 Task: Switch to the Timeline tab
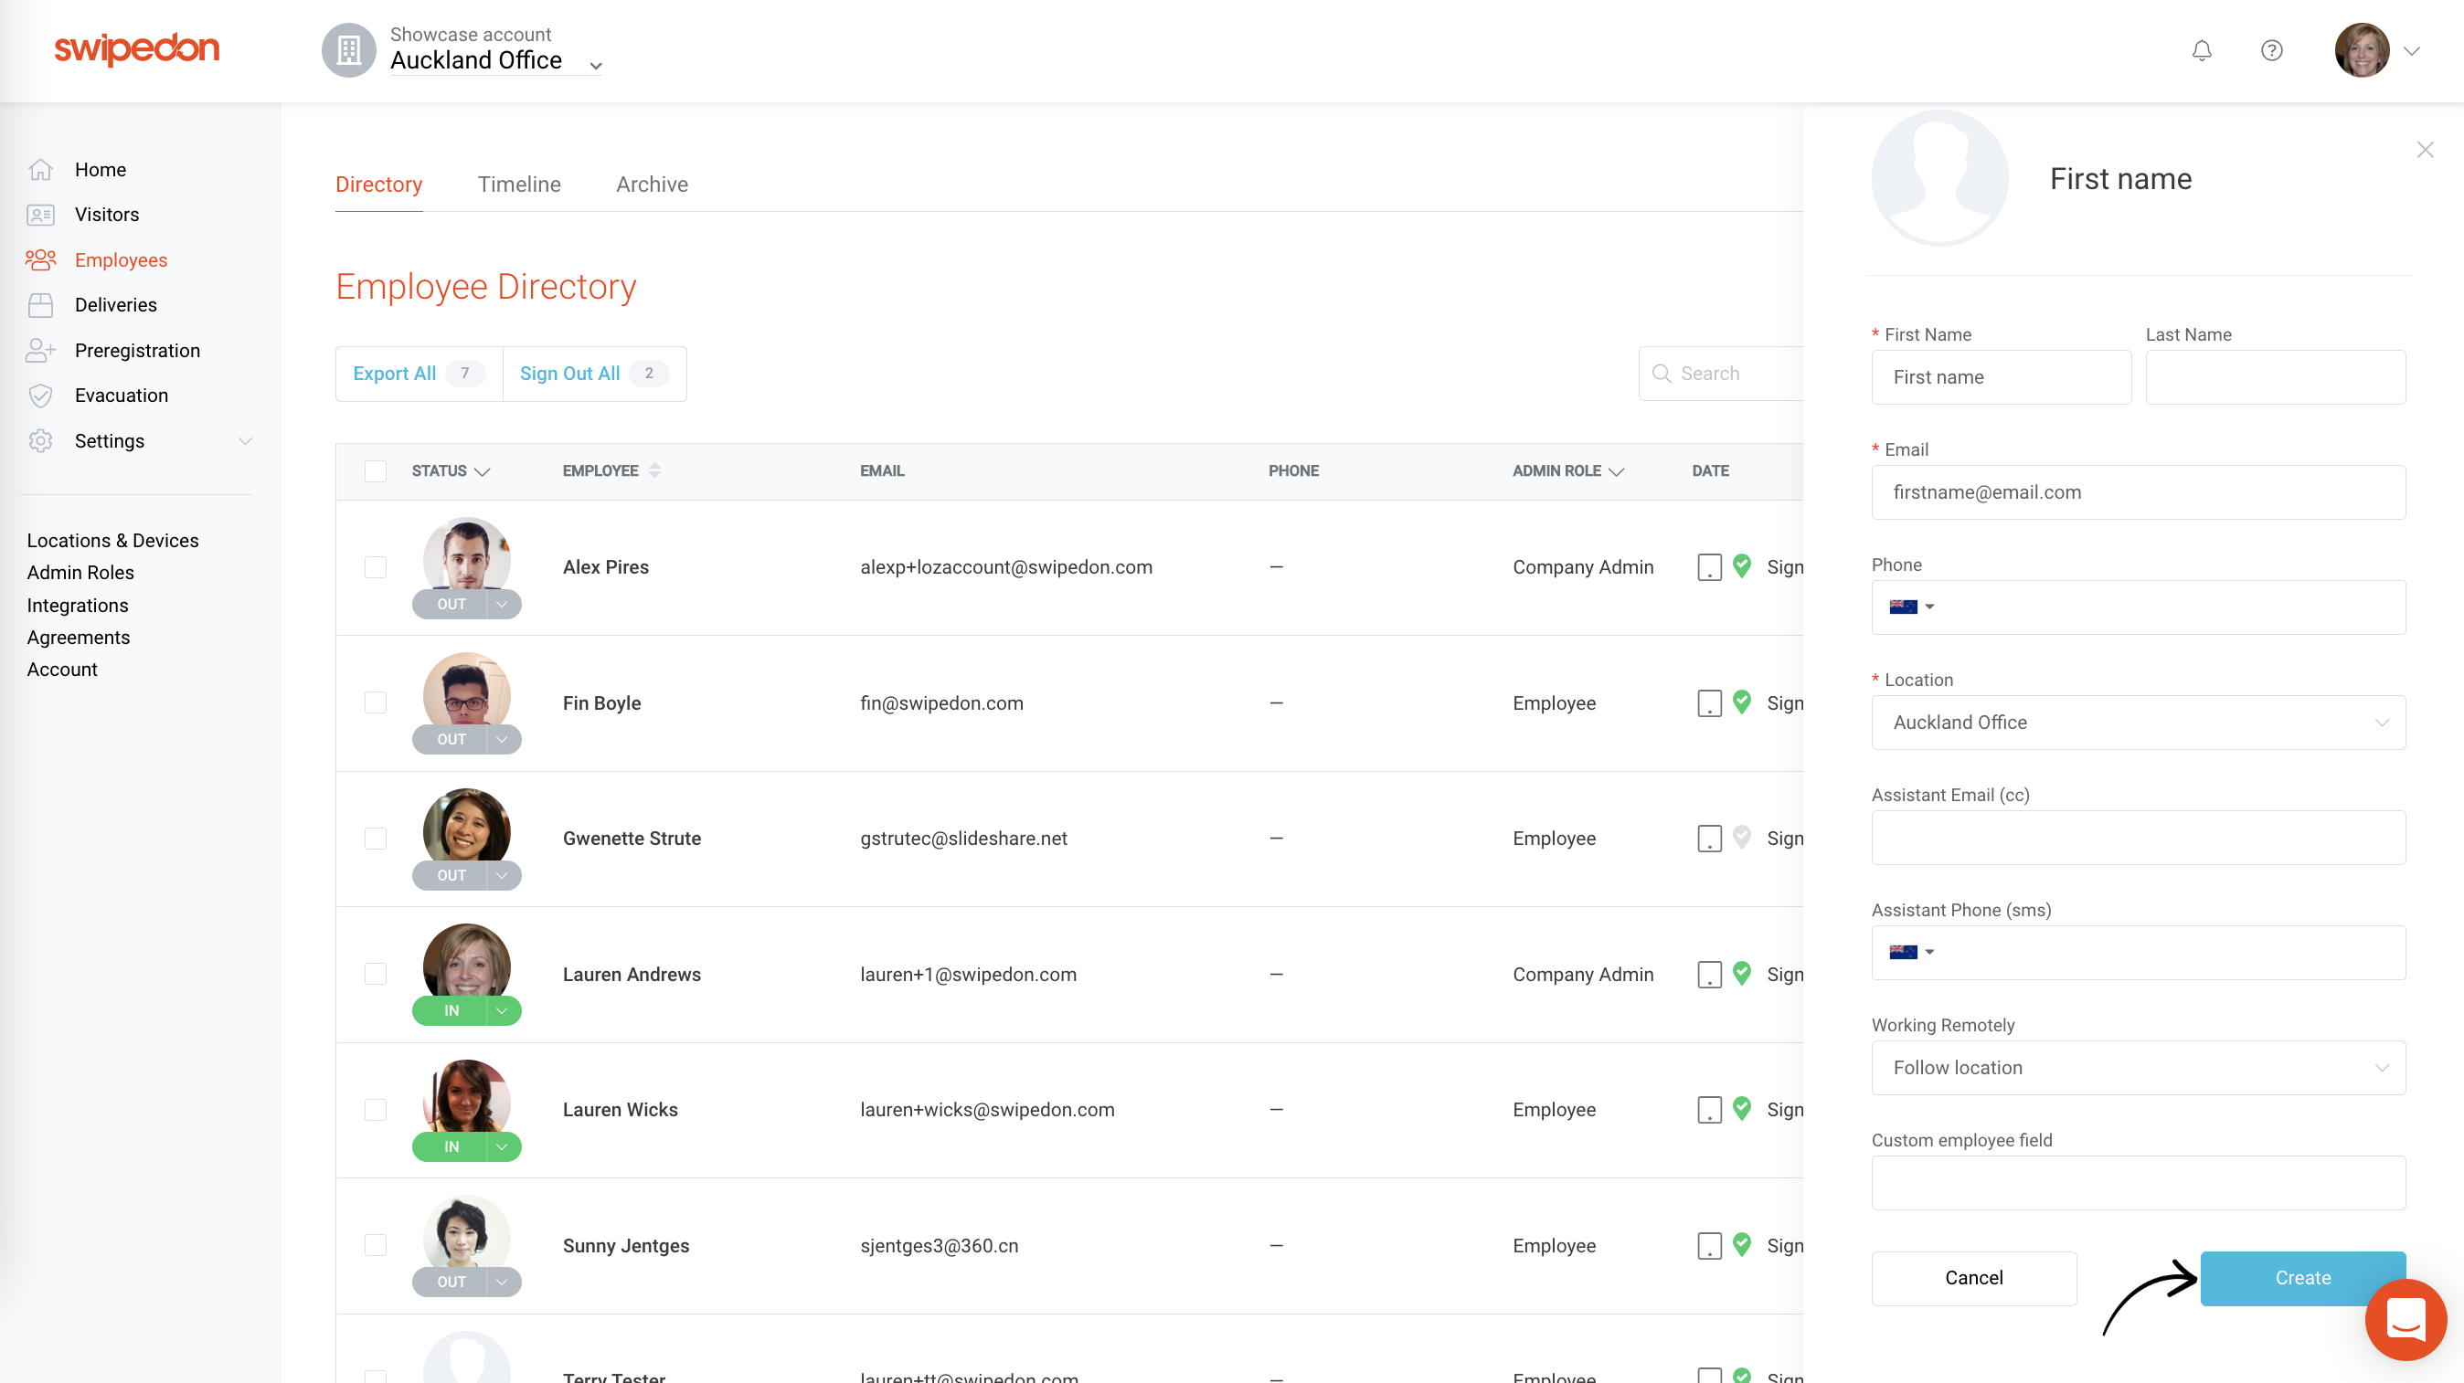pos(518,185)
